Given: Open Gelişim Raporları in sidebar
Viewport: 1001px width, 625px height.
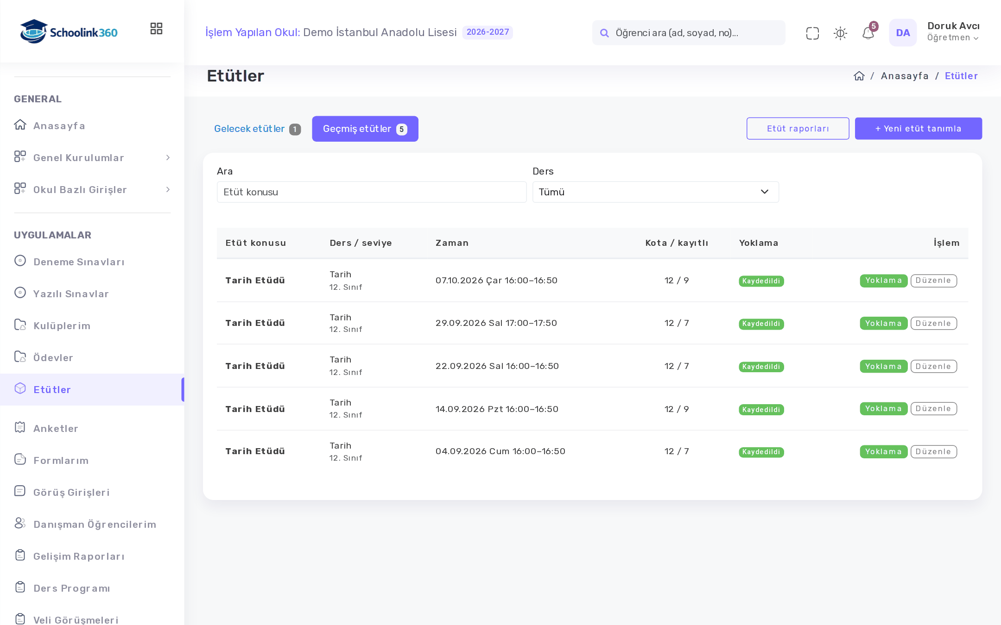Looking at the screenshot, I should [92, 556].
